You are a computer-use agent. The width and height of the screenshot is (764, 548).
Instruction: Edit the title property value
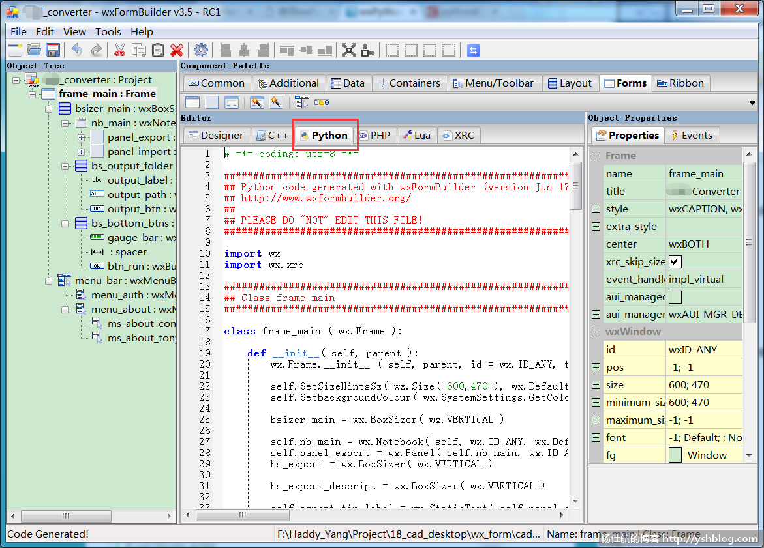pyautogui.click(x=704, y=192)
